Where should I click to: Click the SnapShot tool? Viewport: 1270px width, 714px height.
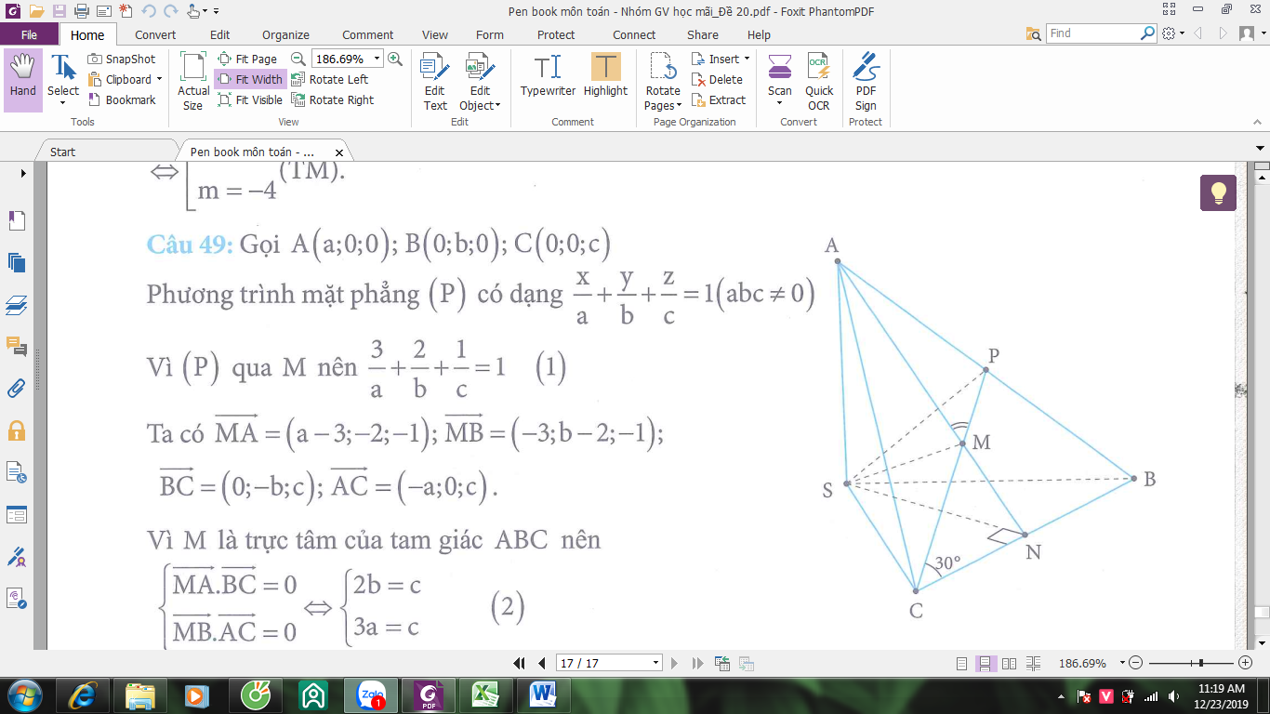[122, 59]
